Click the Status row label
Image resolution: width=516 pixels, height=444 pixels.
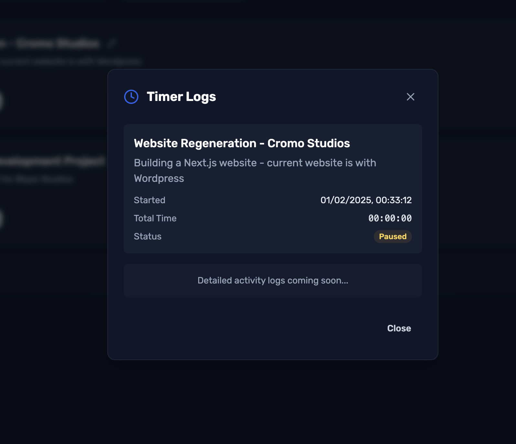[147, 237]
